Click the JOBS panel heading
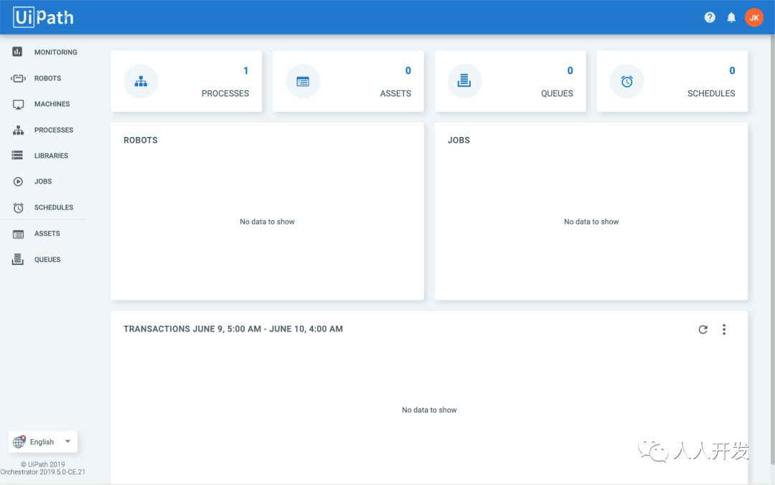 459,141
